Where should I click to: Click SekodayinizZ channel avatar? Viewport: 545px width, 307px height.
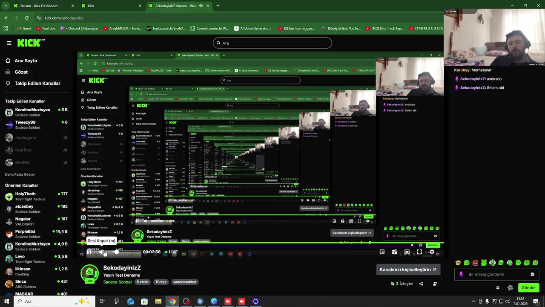point(89,274)
